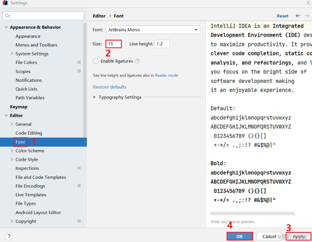This screenshot has height=242, width=312.
Task: Open Inspections settings
Action: pyautogui.click(x=27, y=168)
